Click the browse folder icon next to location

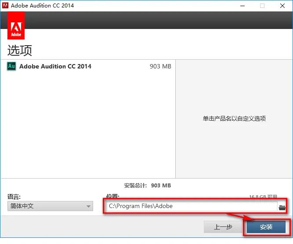click(x=282, y=208)
